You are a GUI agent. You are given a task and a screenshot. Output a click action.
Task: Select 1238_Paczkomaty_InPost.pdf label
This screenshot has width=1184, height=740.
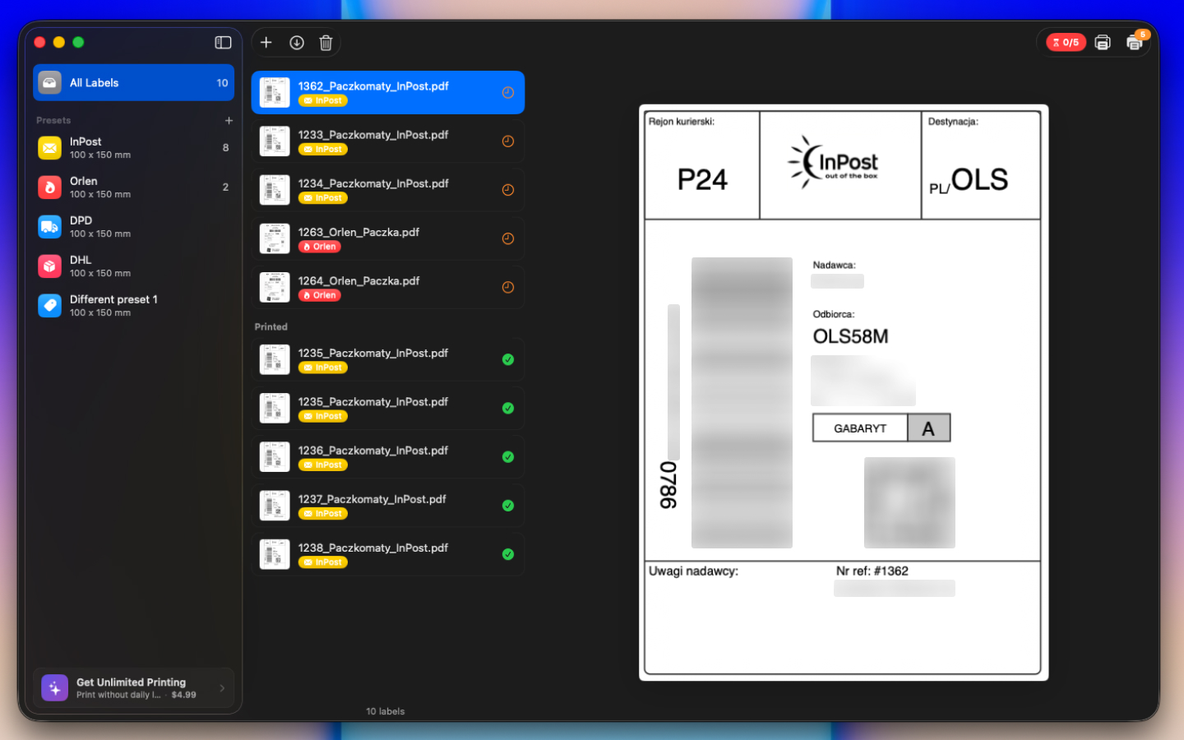[x=387, y=554]
